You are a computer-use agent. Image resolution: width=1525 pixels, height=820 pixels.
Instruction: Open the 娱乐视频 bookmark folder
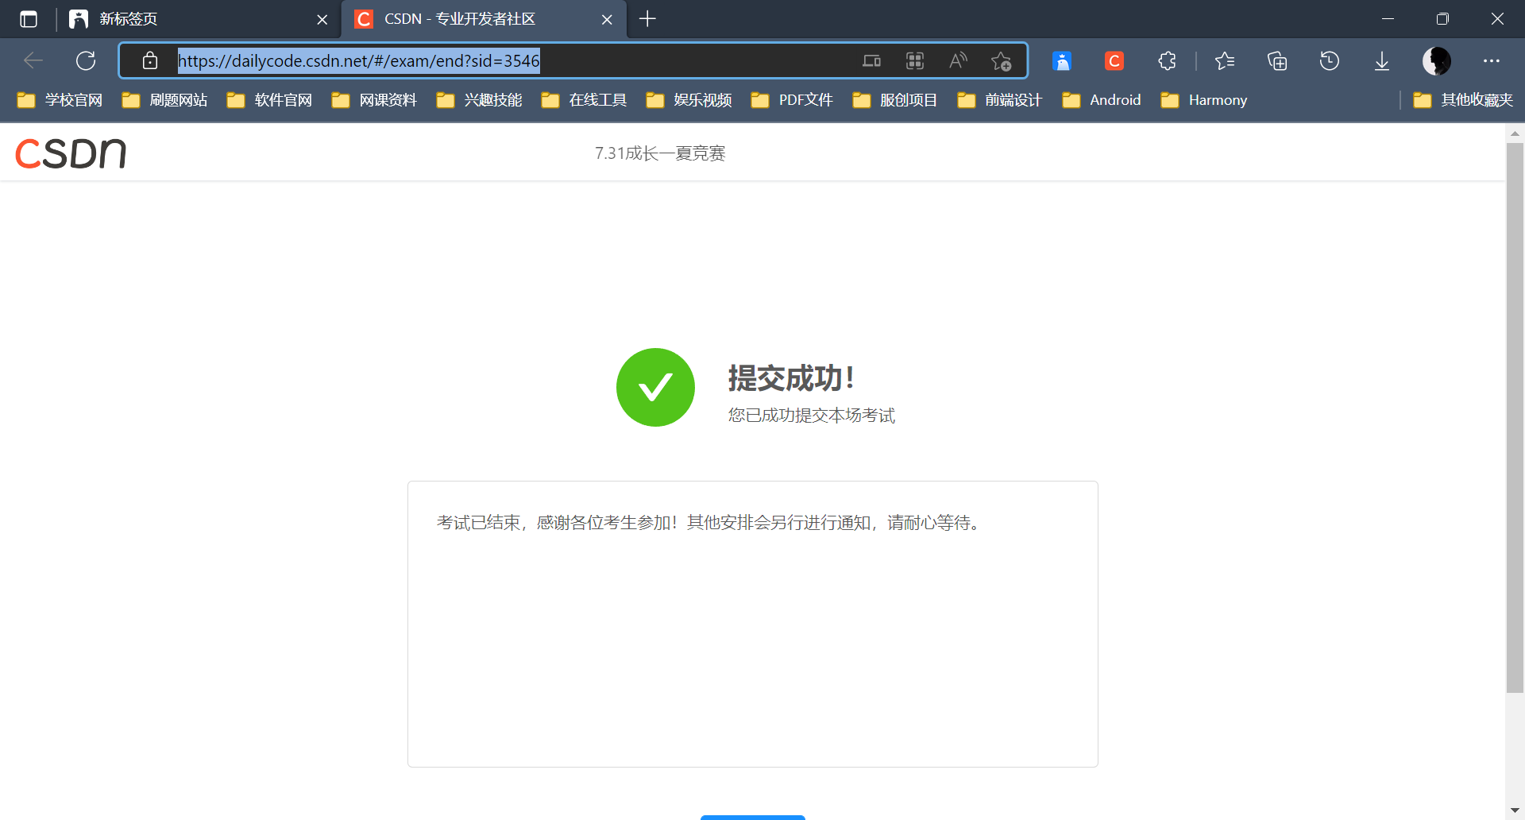point(689,100)
